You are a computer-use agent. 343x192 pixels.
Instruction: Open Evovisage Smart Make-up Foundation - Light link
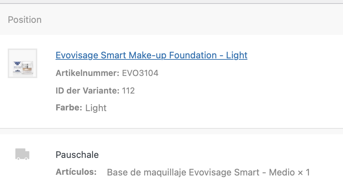click(x=151, y=55)
